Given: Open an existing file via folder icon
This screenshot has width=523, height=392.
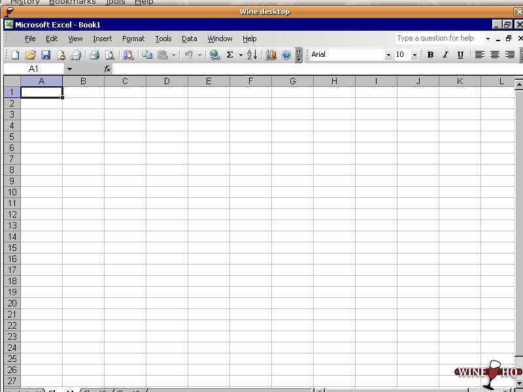Looking at the screenshot, I should point(30,55).
